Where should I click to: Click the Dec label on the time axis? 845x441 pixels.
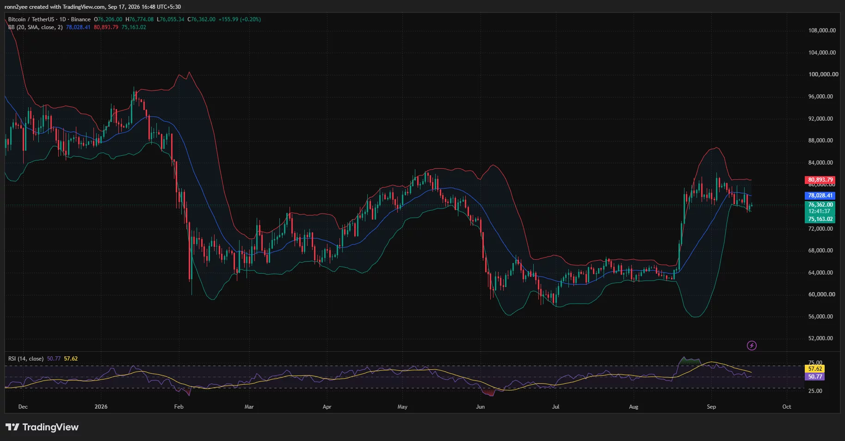point(23,407)
